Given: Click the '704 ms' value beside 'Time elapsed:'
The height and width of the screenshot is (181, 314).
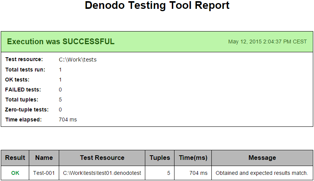Looking at the screenshot, I should click(68, 120).
